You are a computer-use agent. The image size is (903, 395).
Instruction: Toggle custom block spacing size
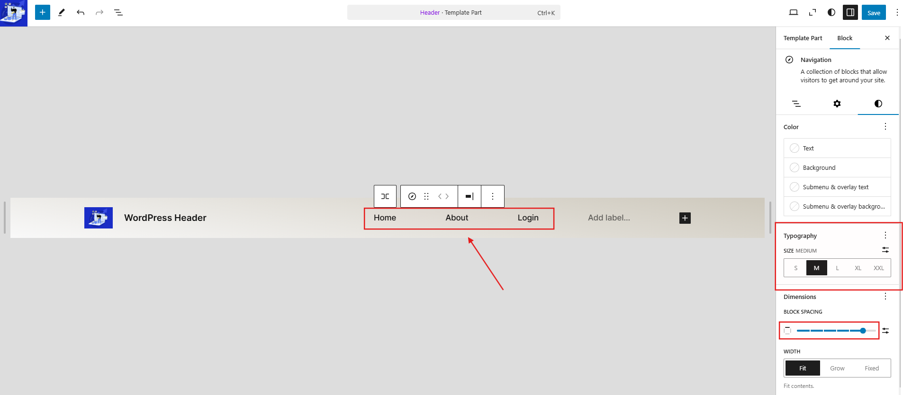[x=885, y=331]
